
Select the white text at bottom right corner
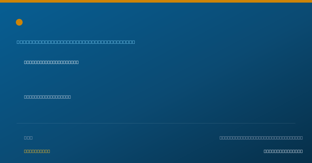point(283,151)
